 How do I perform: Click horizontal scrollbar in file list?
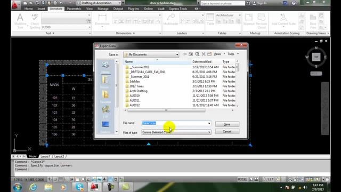tap(166, 110)
